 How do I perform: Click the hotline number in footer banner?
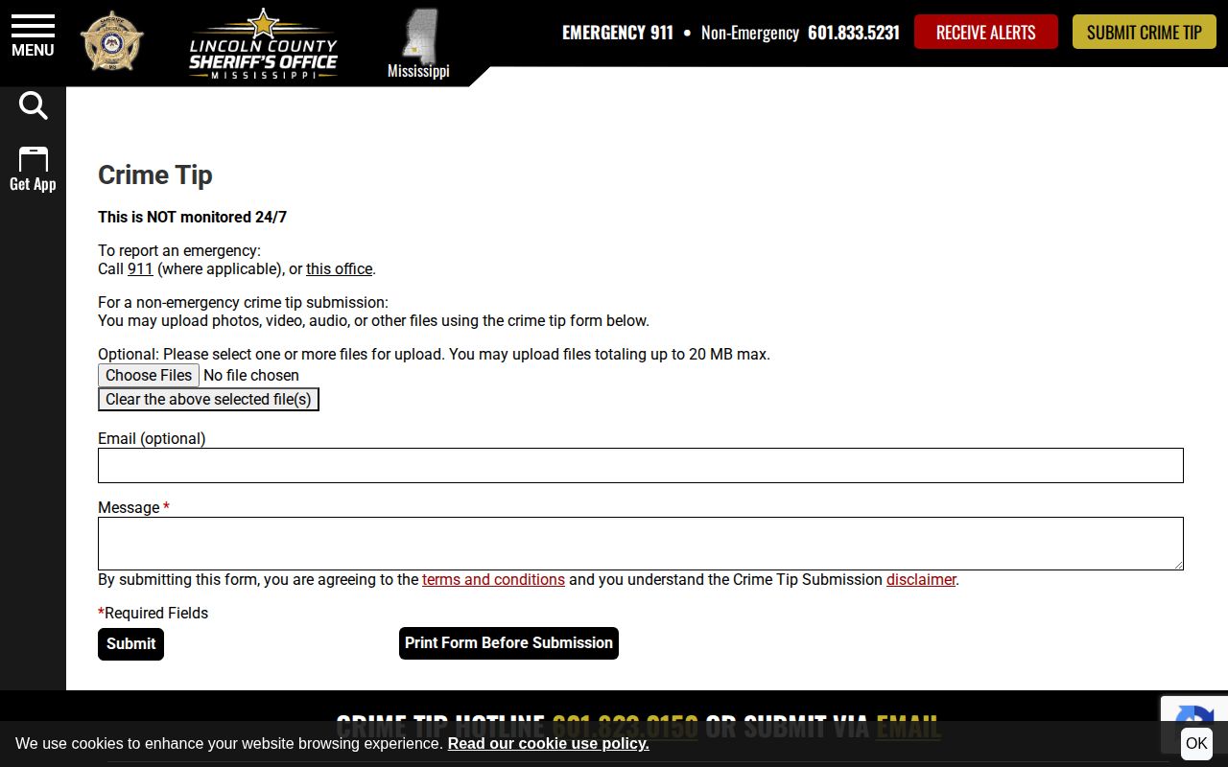tap(625, 726)
